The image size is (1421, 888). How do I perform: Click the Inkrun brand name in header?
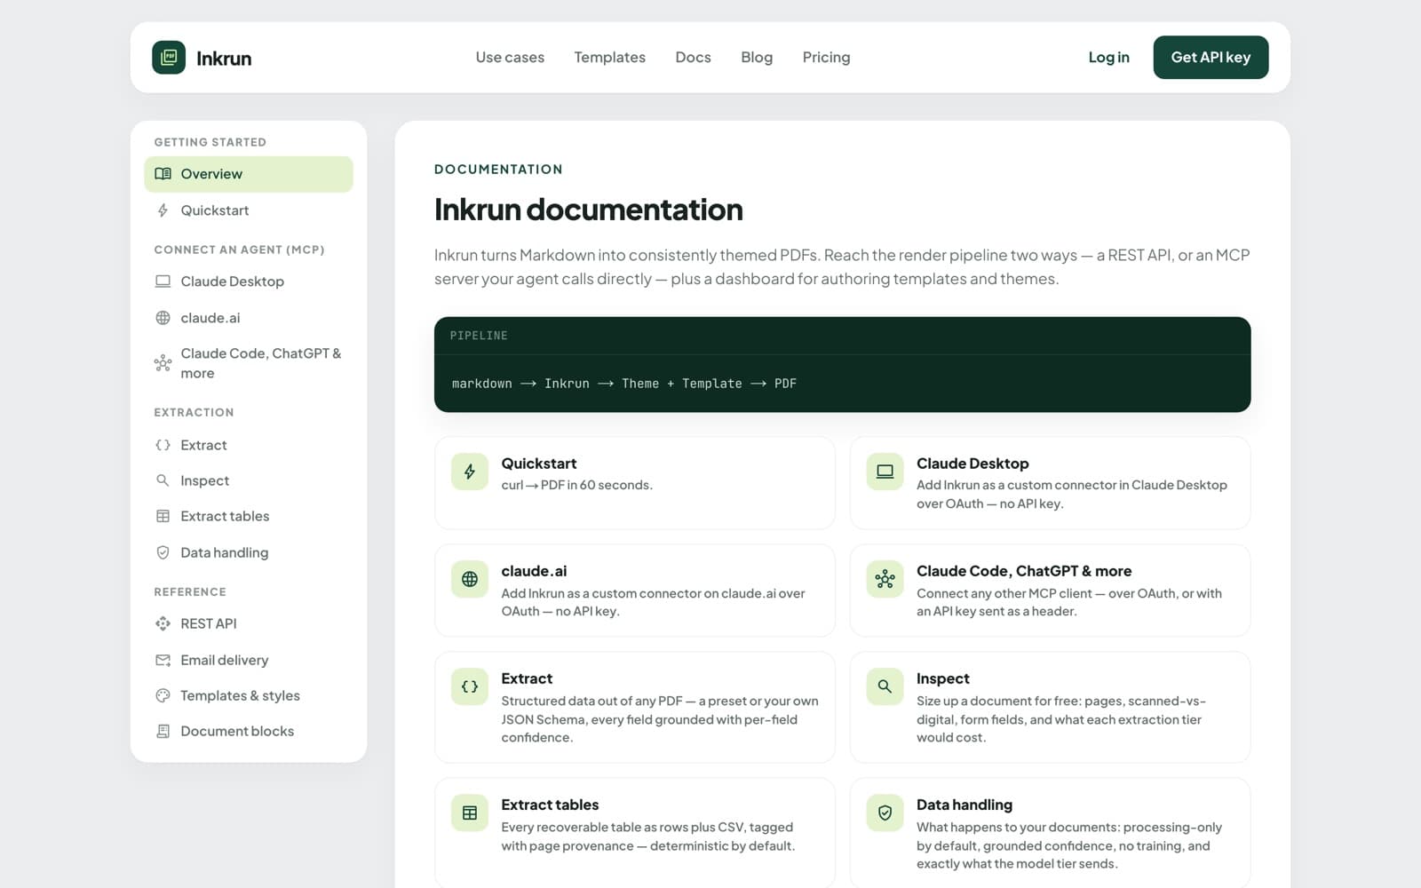pos(224,59)
